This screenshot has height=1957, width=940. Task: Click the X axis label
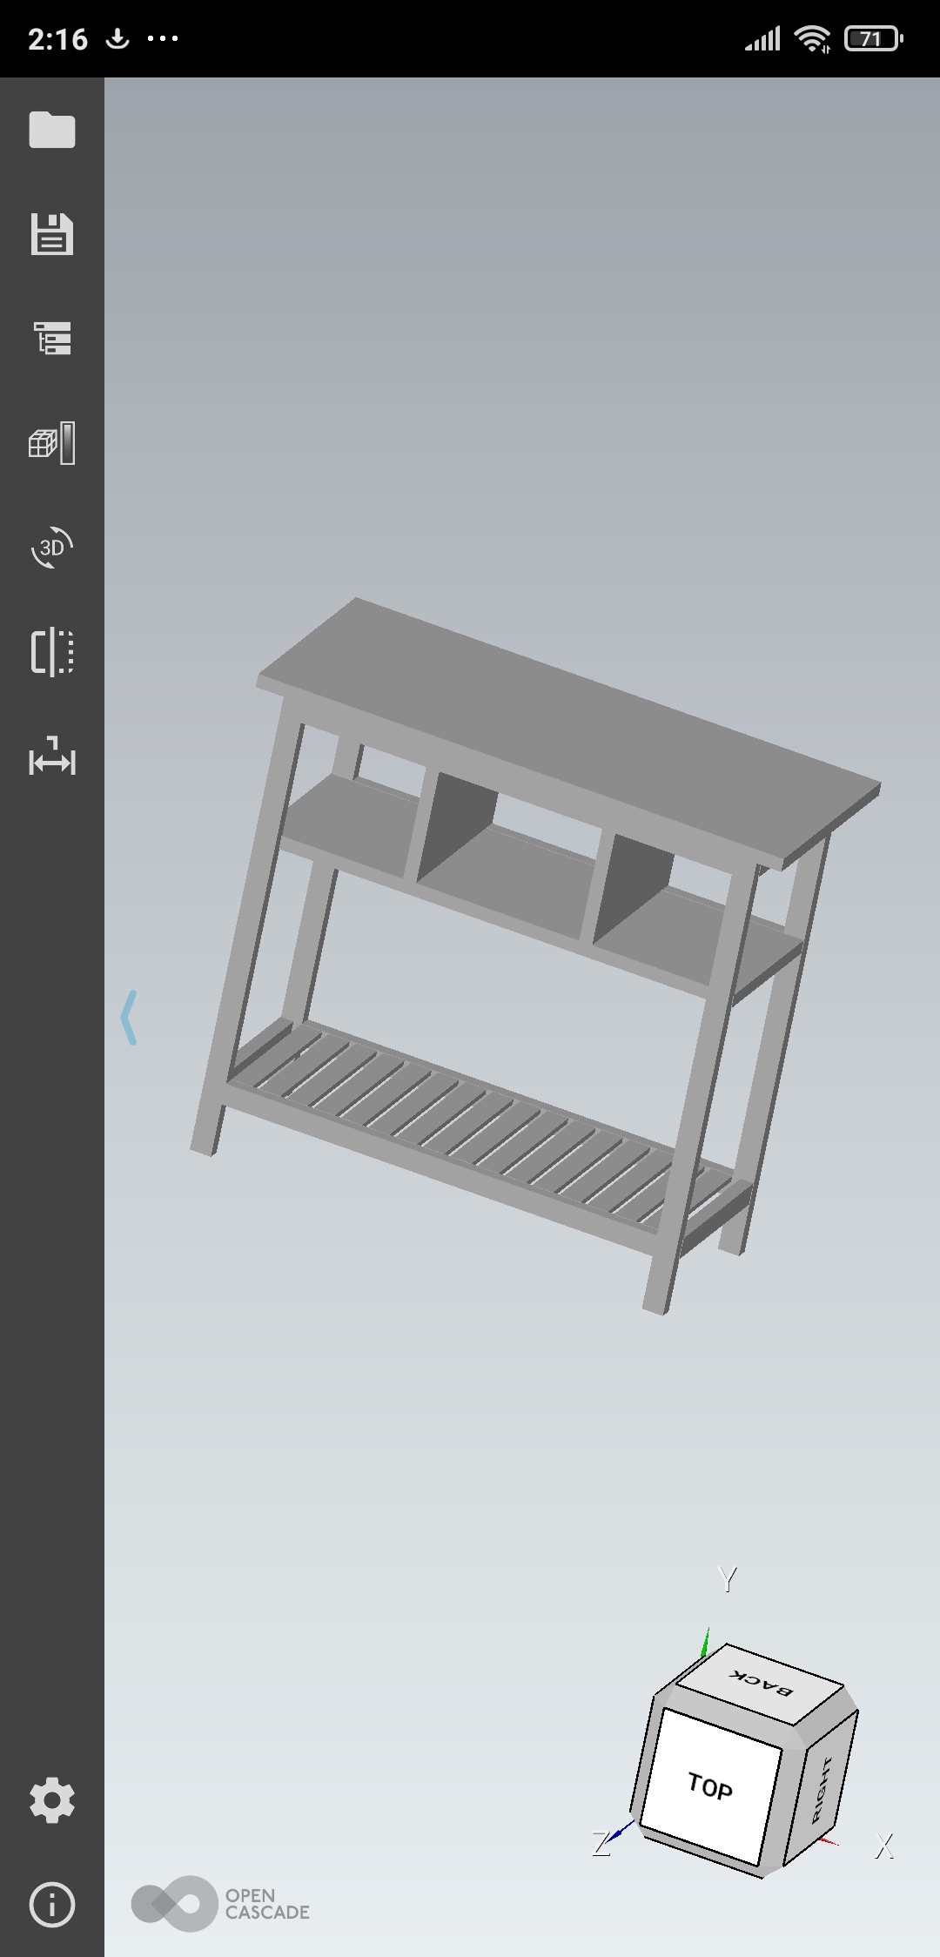pos(884,1845)
